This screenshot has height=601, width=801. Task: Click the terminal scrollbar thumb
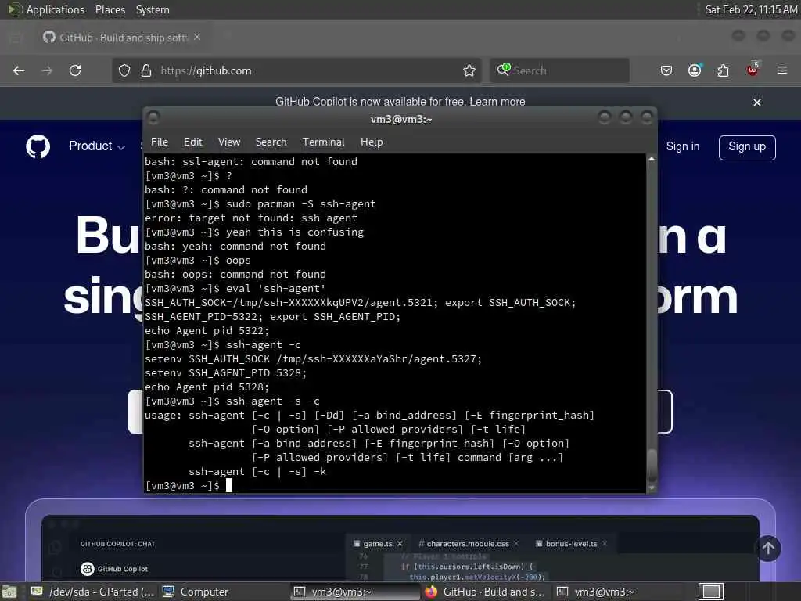click(652, 465)
